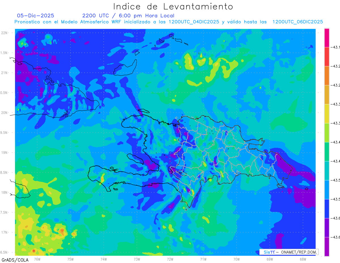
Task: Click the "76W" longitude label
Action: (37, 259)
